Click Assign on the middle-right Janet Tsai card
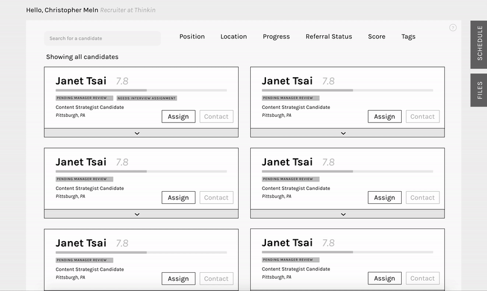Screen dimensions: 487x291 (x=385, y=197)
